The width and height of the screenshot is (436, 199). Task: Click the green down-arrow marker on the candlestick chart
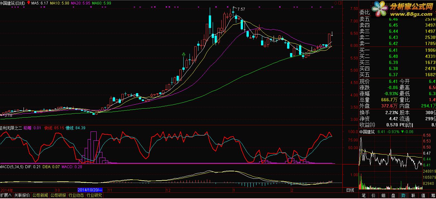tap(184, 55)
